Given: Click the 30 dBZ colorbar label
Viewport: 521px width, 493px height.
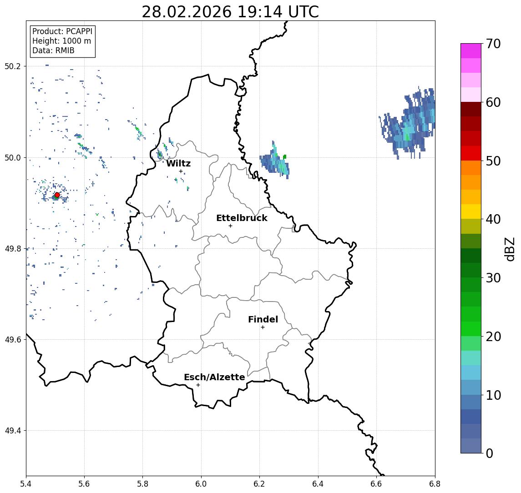Looking at the screenshot, I should (493, 278).
